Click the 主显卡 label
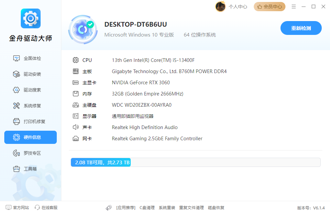This screenshot has height=214, width=330. [x=89, y=83]
